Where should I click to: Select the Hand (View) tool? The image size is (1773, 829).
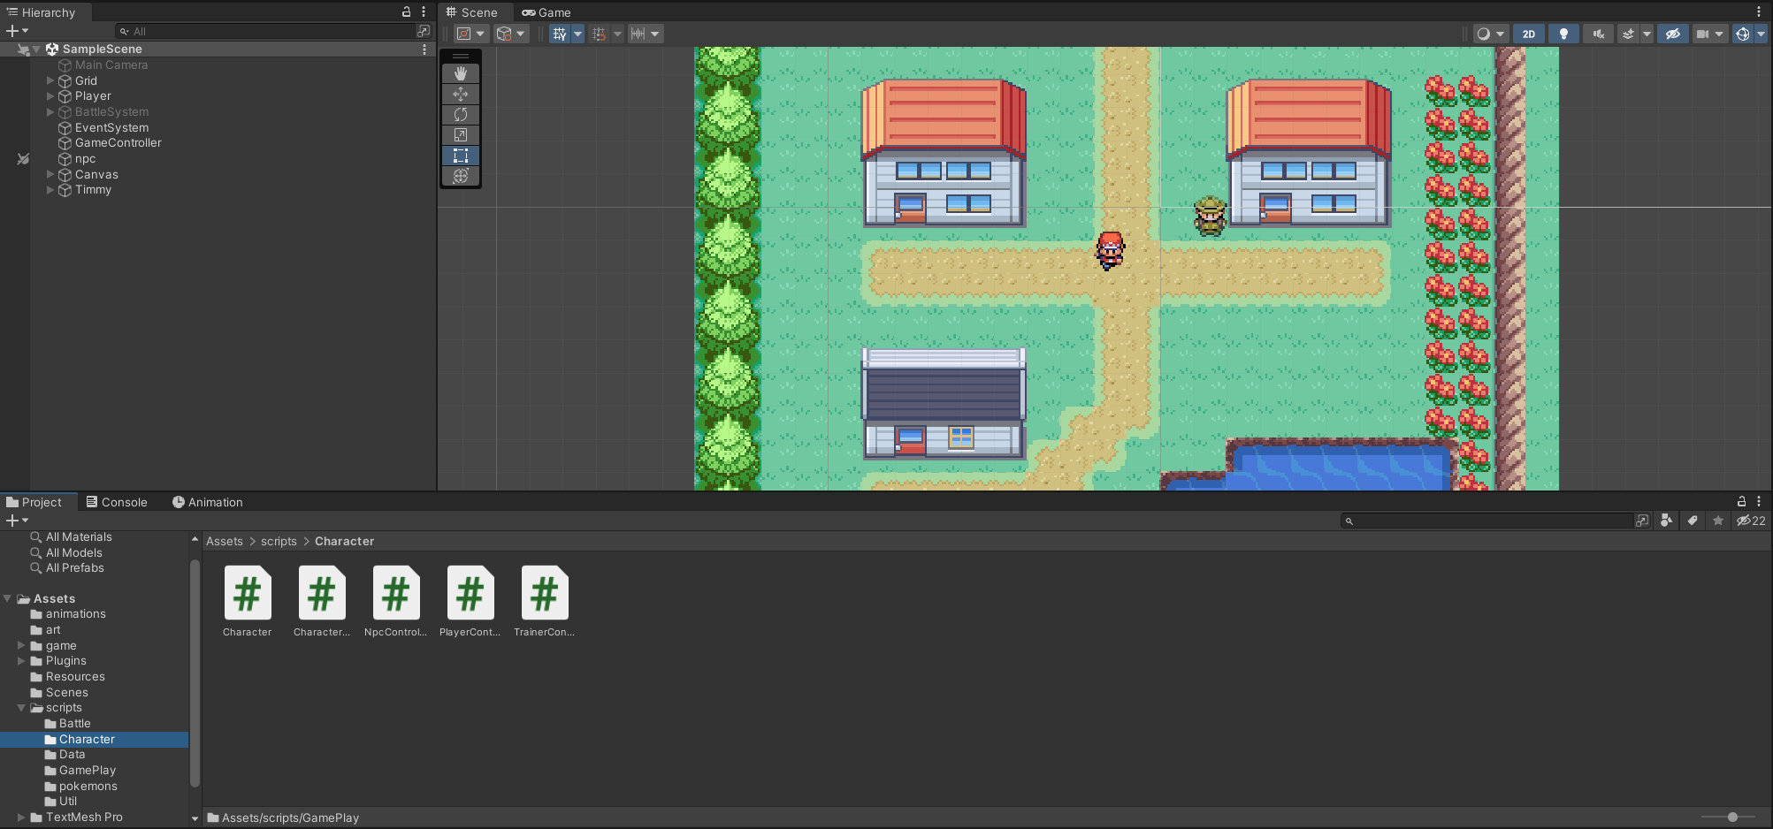pyautogui.click(x=461, y=73)
